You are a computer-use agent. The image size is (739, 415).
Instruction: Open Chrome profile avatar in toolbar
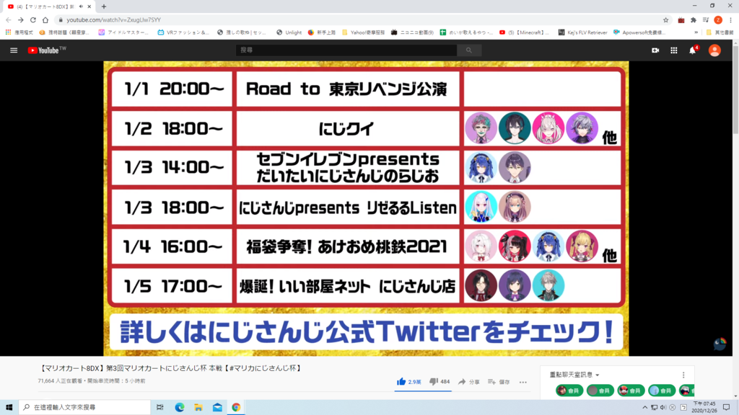tap(718, 19)
